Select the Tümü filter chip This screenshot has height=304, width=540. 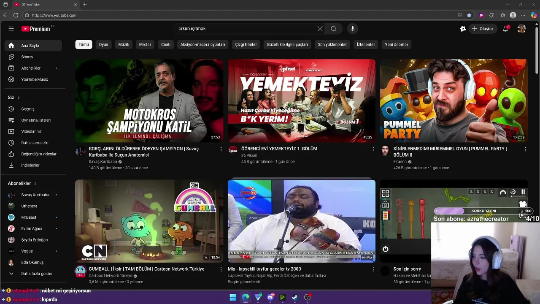[x=84, y=44]
